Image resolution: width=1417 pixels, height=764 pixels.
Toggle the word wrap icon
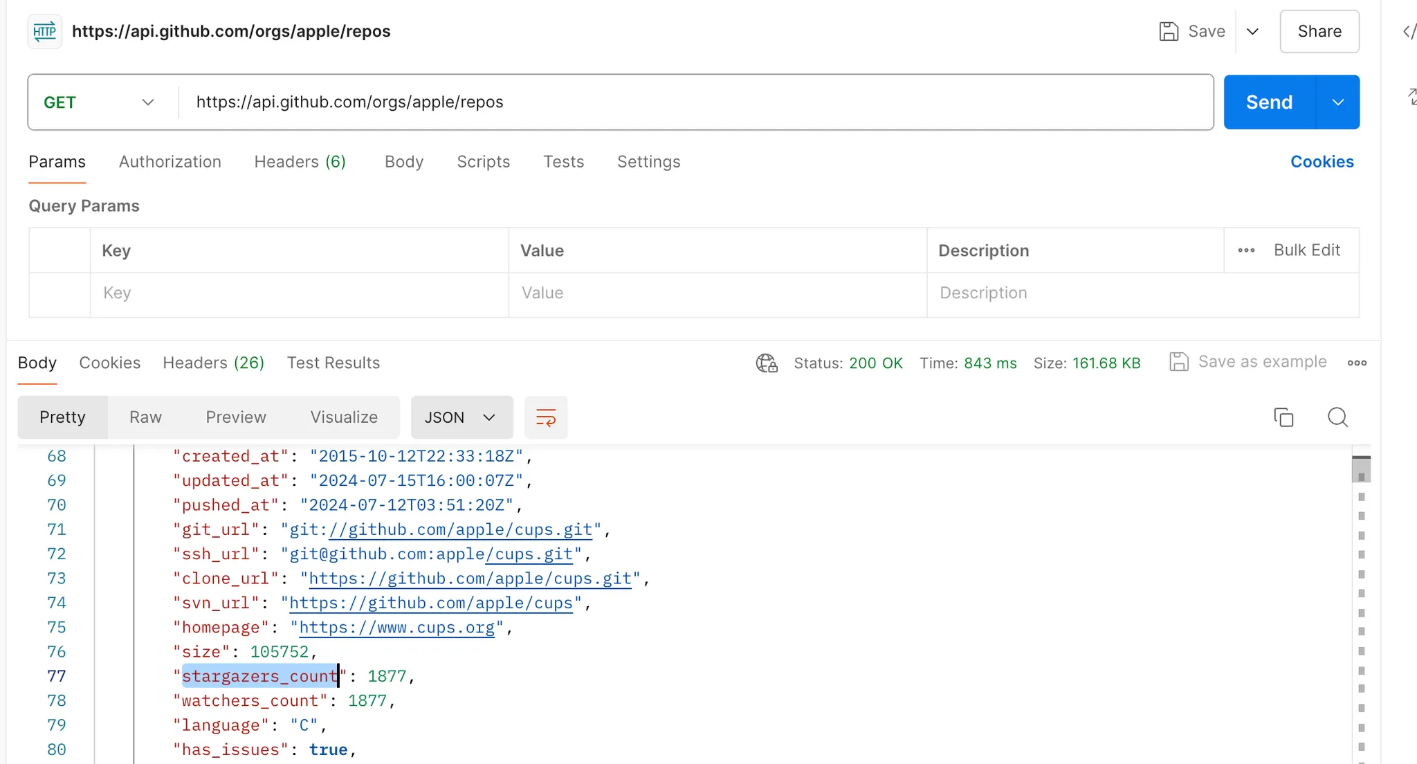(546, 417)
